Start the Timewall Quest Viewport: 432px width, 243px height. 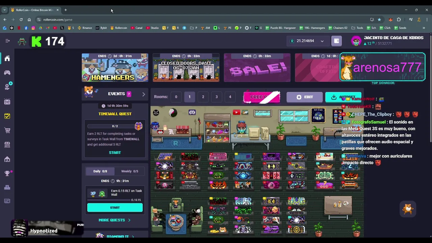115,153
